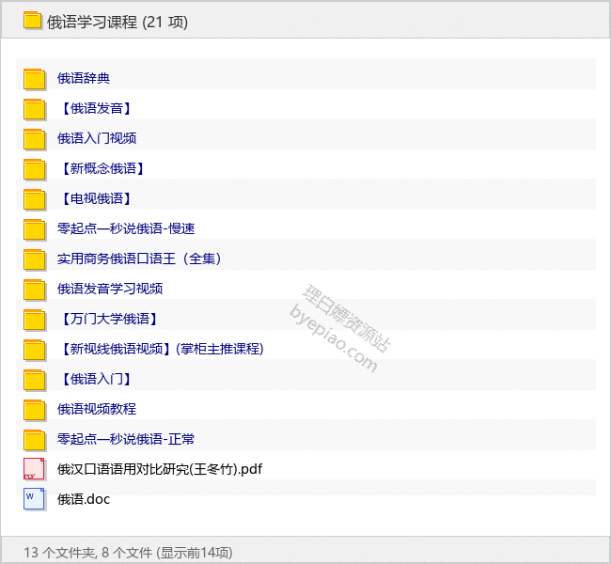Click the folder icon beside 【俄语入门】
Image resolution: width=611 pixels, height=564 pixels.
(34, 379)
